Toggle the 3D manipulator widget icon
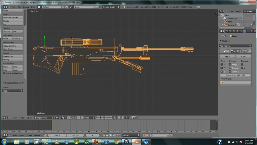 (72, 118)
